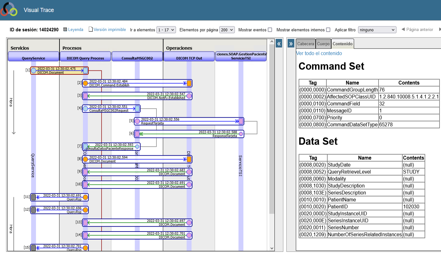Viewport: 441px width, 254px height.
Task: Check the Mostrar elementos internos box
Action: coord(328,30)
